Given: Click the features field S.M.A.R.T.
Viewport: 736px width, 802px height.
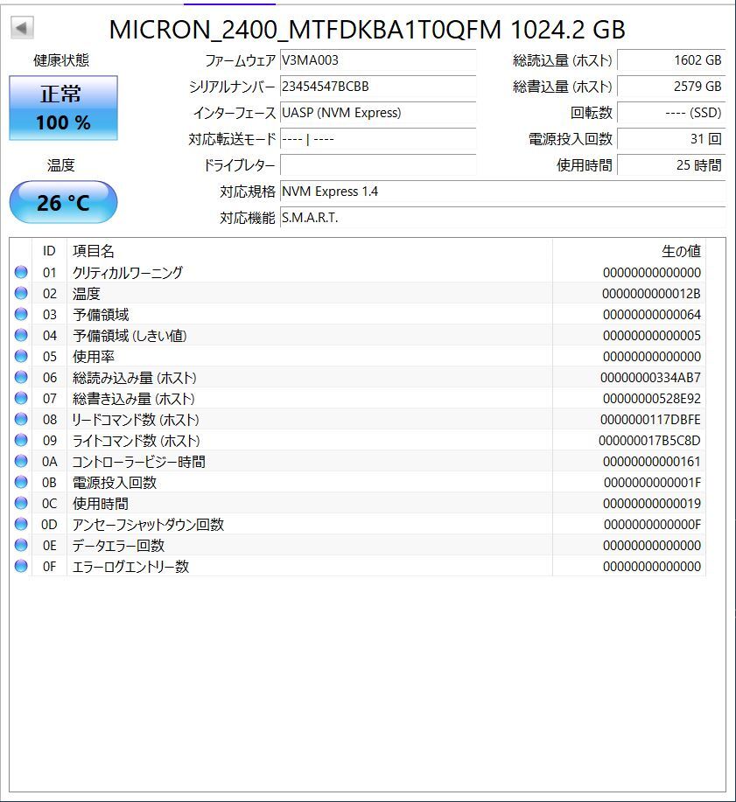Looking at the screenshot, I should 502,218.
